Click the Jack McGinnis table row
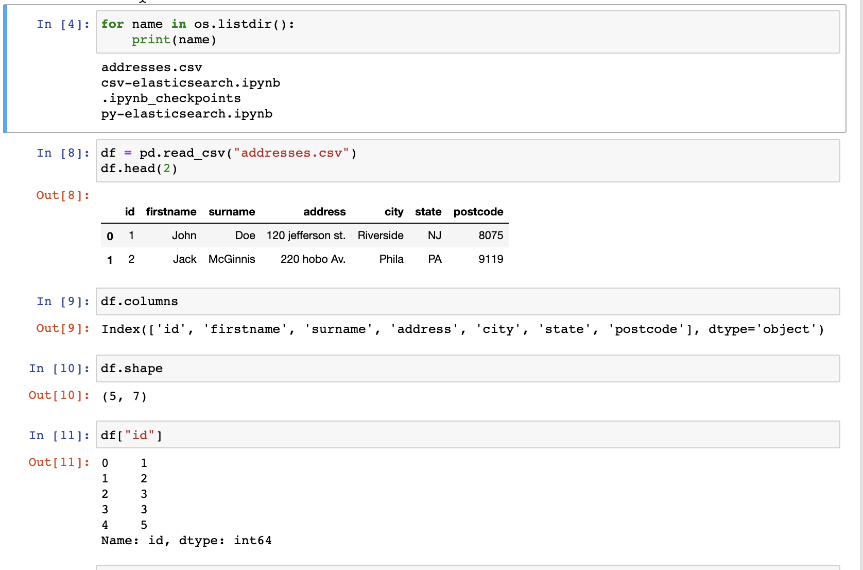This screenshot has height=570, width=863. pos(309,259)
